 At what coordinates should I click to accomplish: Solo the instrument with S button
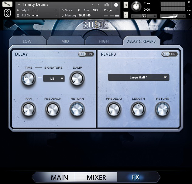(x=126, y=5)
